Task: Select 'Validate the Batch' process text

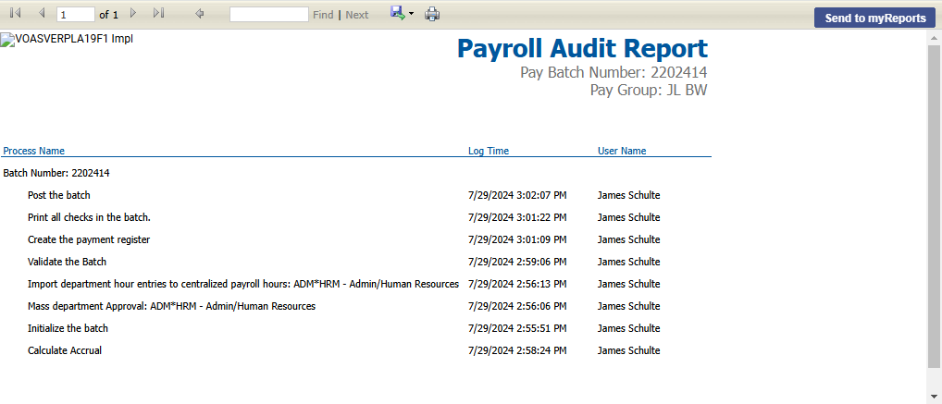Action: pyautogui.click(x=68, y=262)
